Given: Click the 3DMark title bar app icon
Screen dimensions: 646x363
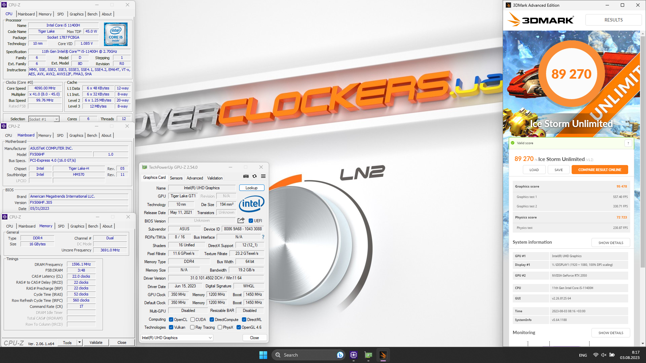Looking at the screenshot, I should (508, 5).
